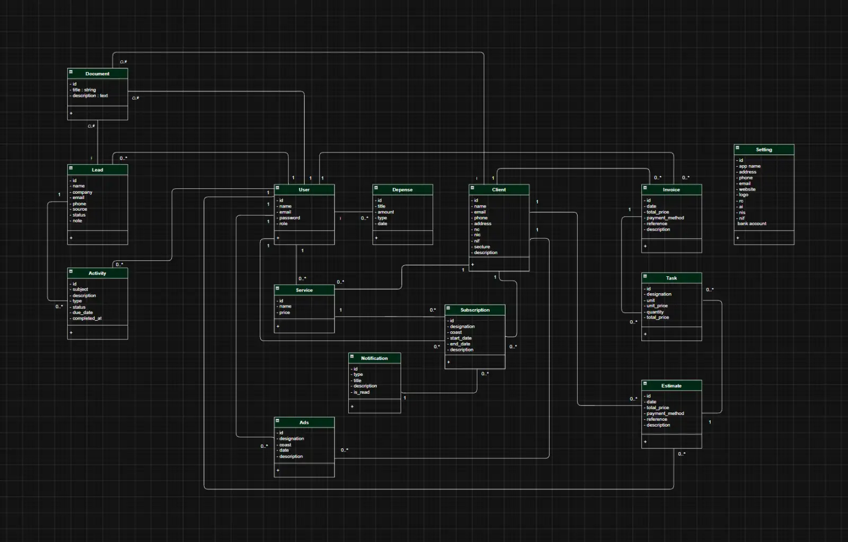Collapse the Document class box

[x=70, y=71]
